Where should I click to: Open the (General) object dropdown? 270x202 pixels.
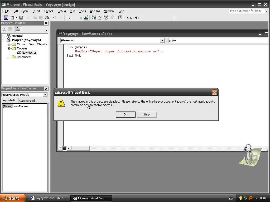point(162,40)
